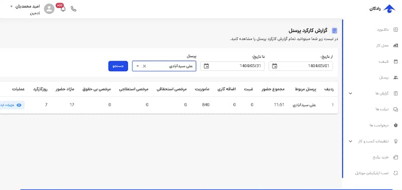Click the user avatar picture
The height and width of the screenshot is (190, 402).
(49, 9)
